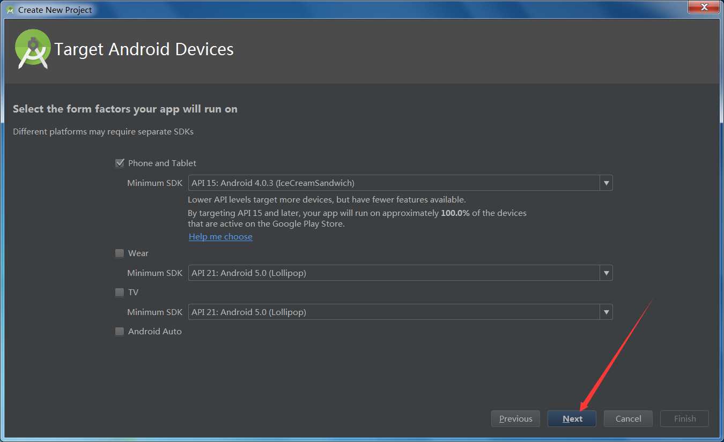Click the disabled Finish button
Screen dimensions: 724x442
tap(684, 419)
